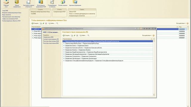Select row Справочник.Организации
This screenshot has width=191, height=107.
coord(108,59)
